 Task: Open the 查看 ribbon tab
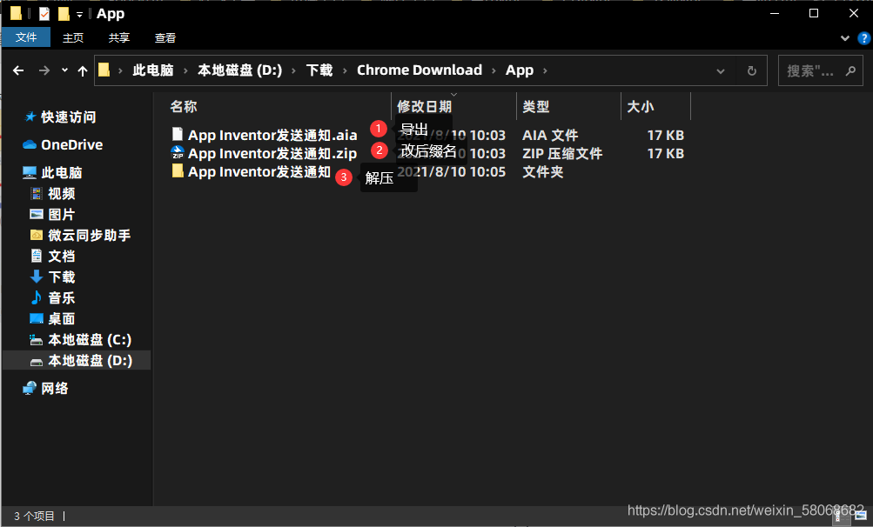[x=165, y=37]
